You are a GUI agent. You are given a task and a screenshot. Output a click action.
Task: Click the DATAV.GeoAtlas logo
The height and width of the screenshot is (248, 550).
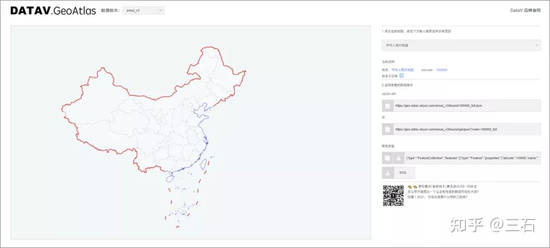53,11
